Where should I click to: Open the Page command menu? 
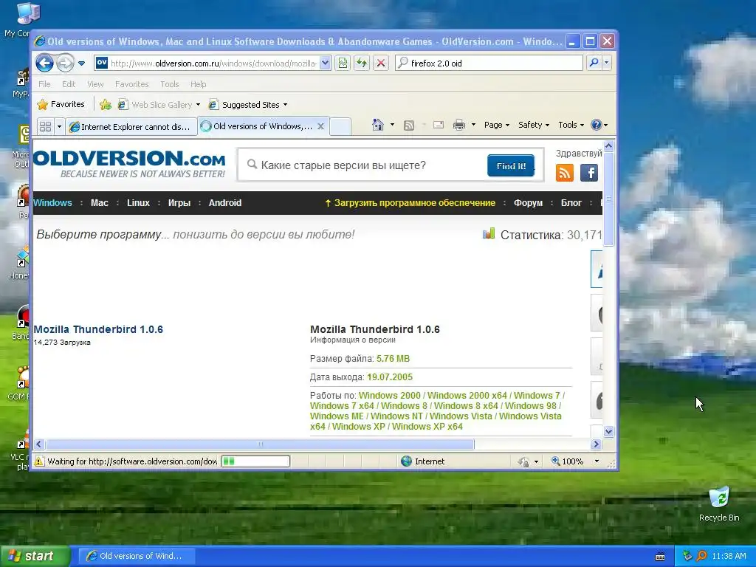497,125
